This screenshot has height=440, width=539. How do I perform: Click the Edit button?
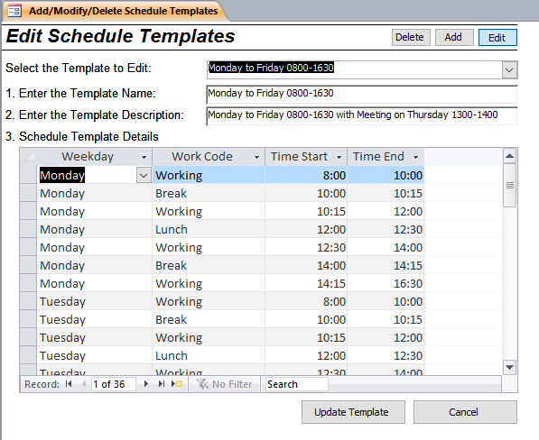tap(497, 37)
